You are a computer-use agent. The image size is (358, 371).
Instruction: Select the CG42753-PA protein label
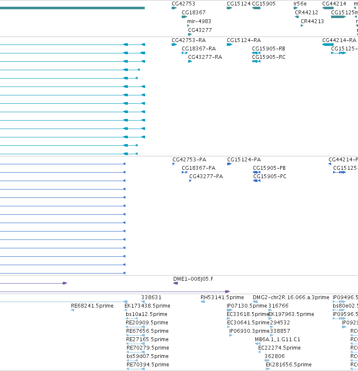[189, 160]
